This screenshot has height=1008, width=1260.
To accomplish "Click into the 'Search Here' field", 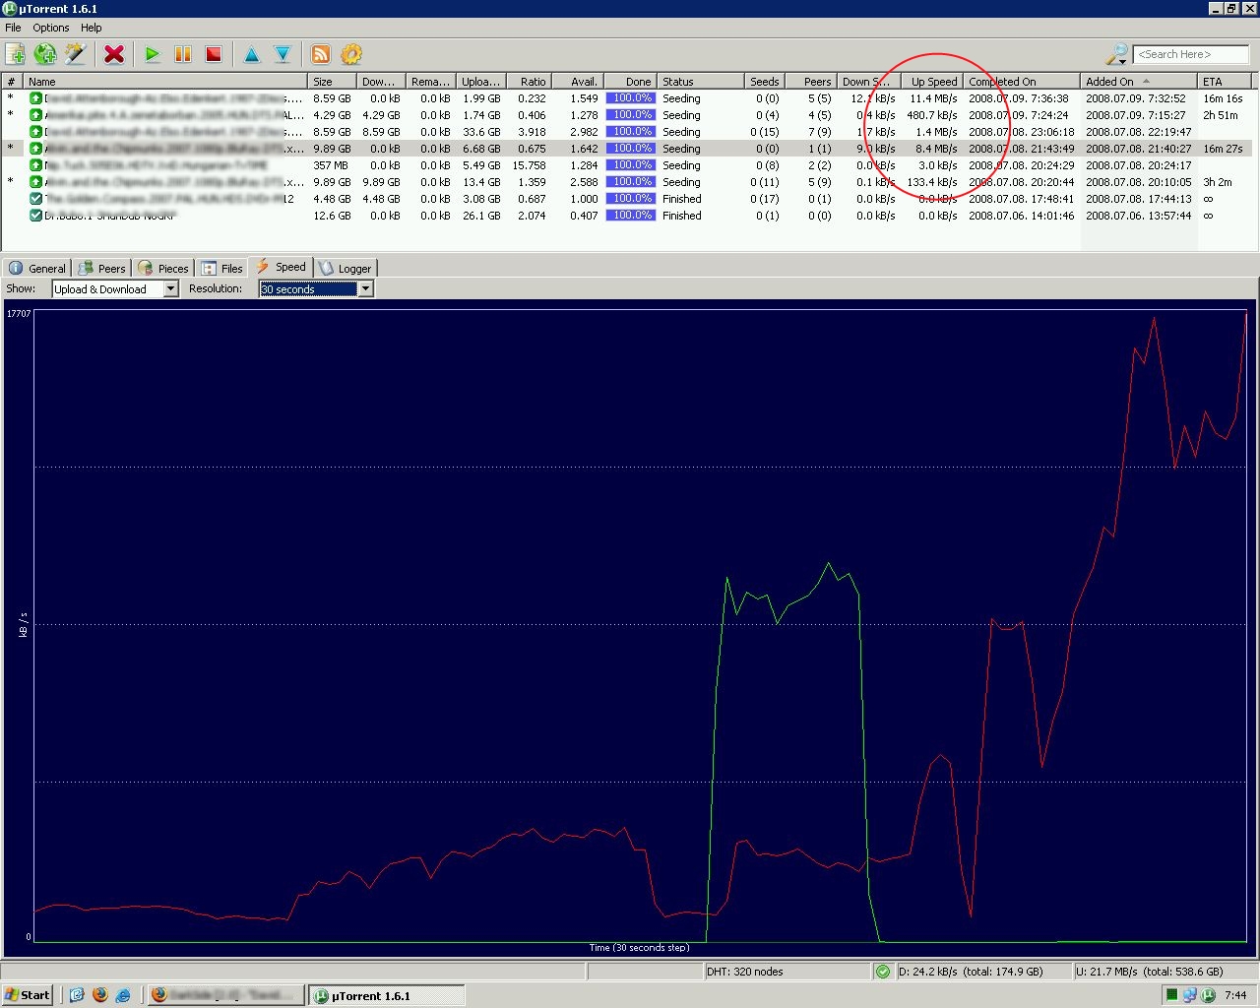I will pos(1190,54).
